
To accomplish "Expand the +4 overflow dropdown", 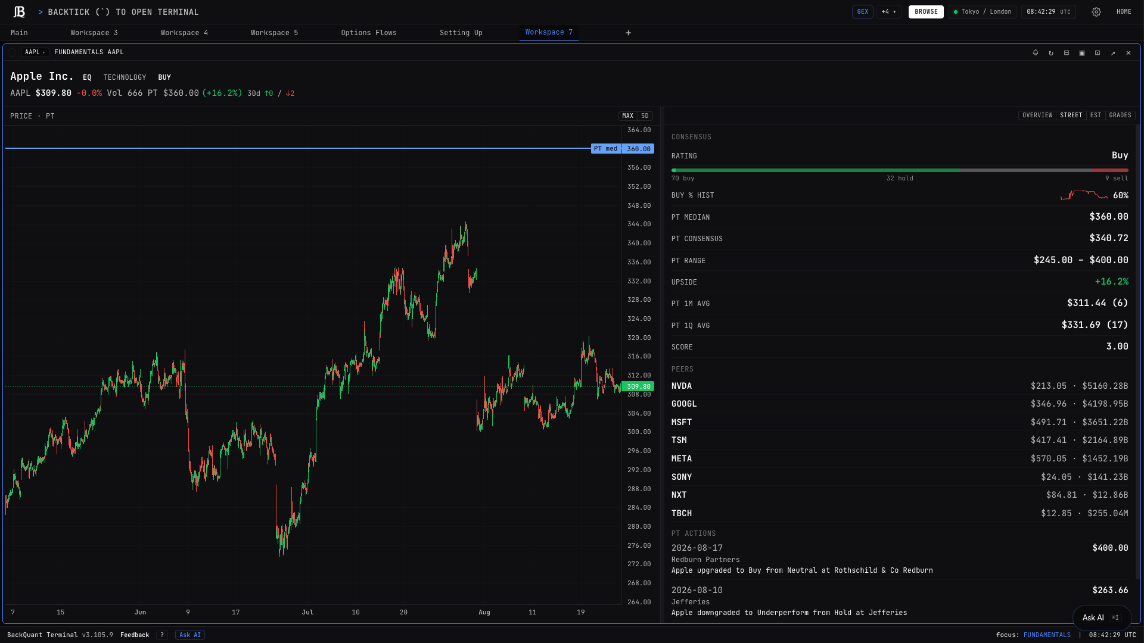I will pos(888,12).
